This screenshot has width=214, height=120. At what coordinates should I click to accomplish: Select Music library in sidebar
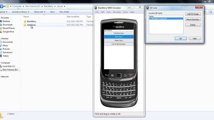[x=5, y=45]
